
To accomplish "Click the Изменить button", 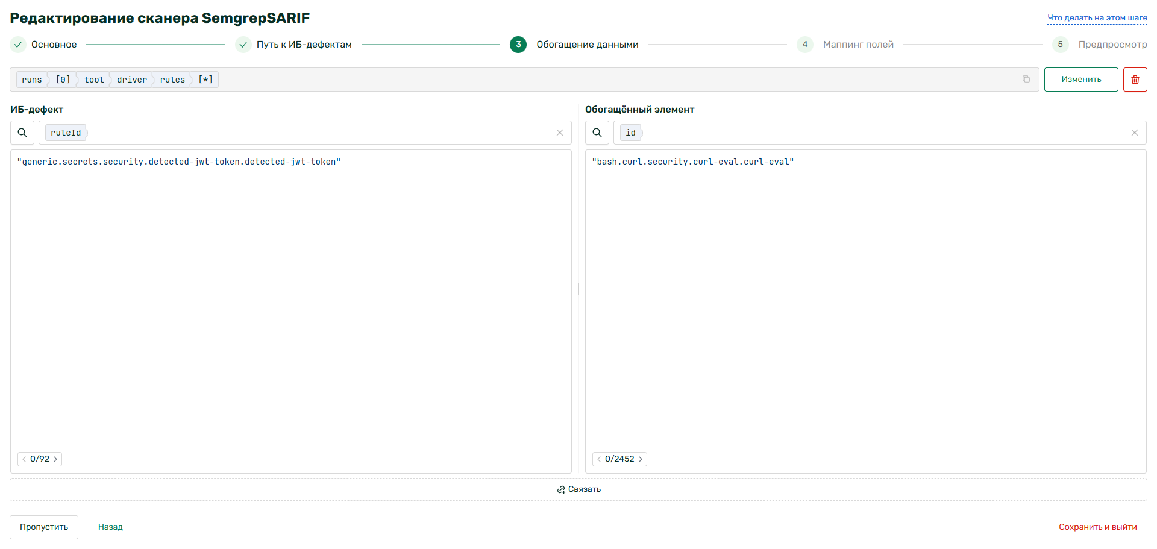I will click(x=1081, y=80).
